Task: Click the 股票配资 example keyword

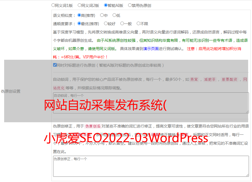Action: click(x=230, y=79)
